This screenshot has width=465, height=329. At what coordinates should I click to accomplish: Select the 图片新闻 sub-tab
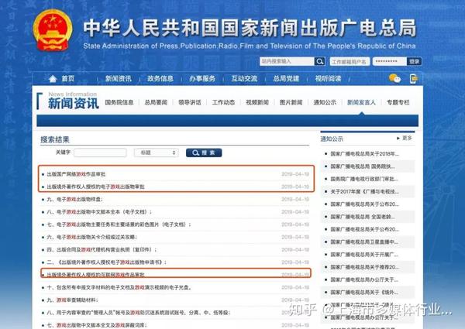click(291, 102)
